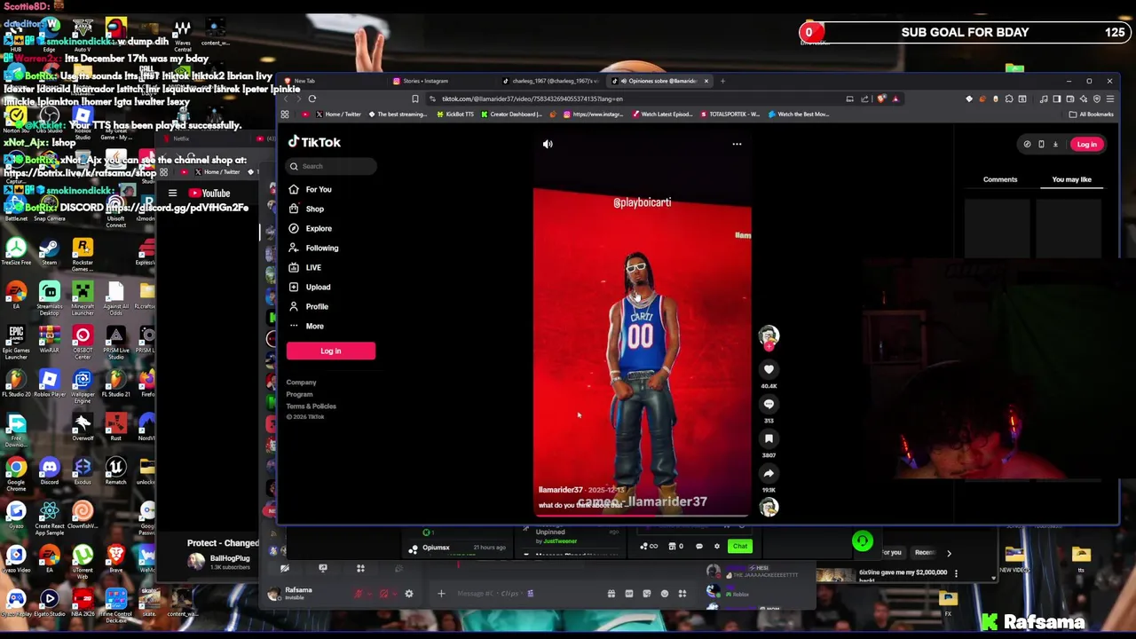1136x639 pixels.
Task: Open Discord desktop shortcut
Action: point(49,471)
